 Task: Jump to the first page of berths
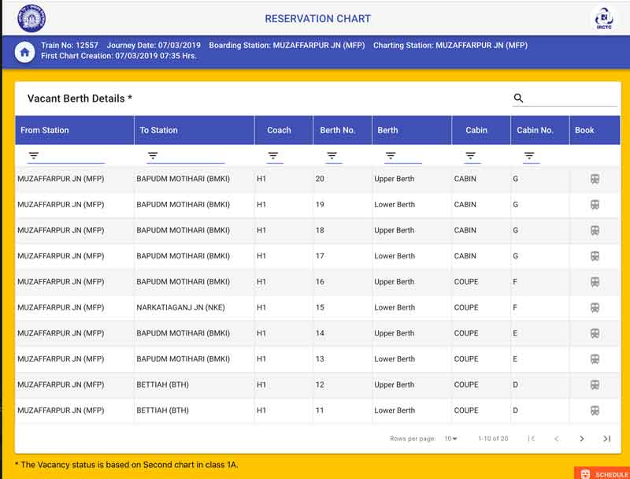(x=531, y=438)
